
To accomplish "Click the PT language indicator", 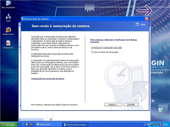I will [x=145, y=125].
